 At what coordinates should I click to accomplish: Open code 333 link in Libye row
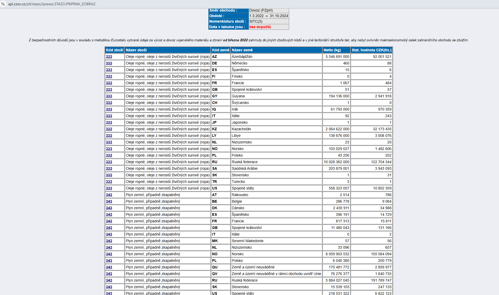pos(109,136)
